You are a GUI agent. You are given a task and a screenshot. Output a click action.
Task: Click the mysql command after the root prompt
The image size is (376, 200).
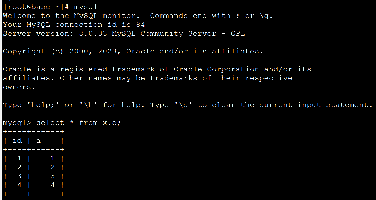pyautogui.click(x=85, y=7)
